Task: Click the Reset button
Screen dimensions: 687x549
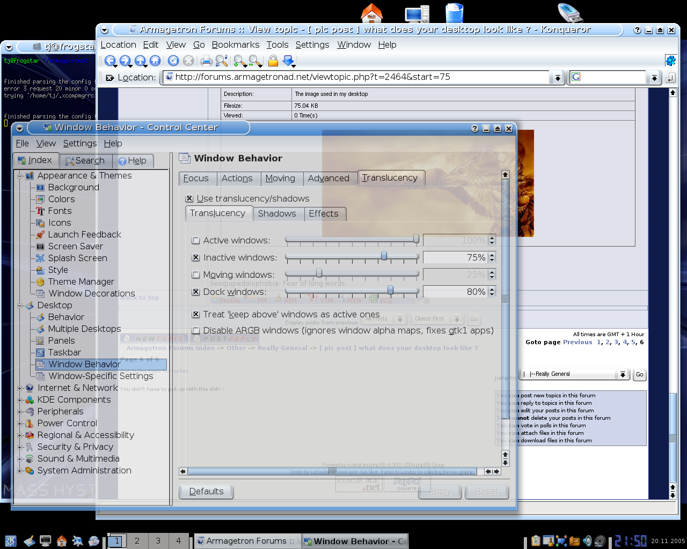Action: pos(487,492)
